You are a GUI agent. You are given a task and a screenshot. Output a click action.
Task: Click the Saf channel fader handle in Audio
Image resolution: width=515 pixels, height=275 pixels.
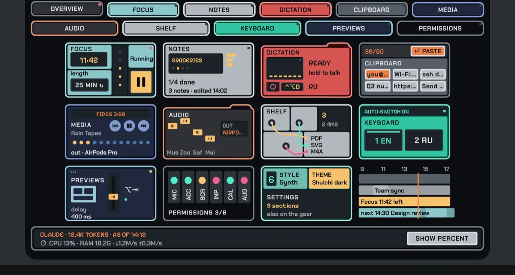197,132
